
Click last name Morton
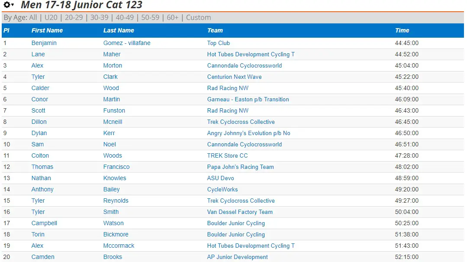[113, 65]
